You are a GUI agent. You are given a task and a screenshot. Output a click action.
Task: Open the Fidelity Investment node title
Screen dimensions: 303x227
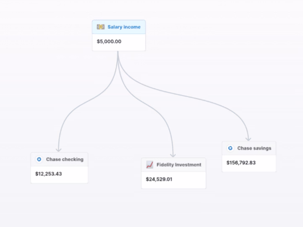point(179,165)
